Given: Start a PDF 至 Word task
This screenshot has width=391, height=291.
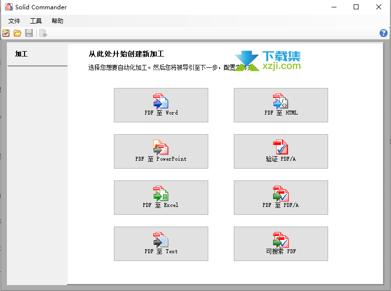Looking at the screenshot, I should point(161,105).
